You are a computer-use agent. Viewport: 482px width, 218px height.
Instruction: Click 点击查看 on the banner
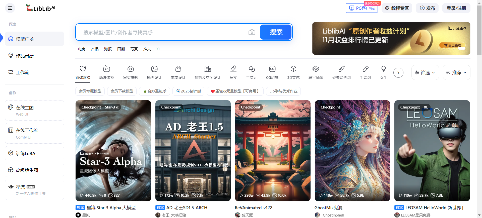click(x=452, y=45)
